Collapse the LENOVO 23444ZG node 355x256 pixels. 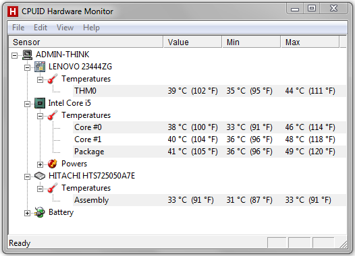tap(27, 67)
